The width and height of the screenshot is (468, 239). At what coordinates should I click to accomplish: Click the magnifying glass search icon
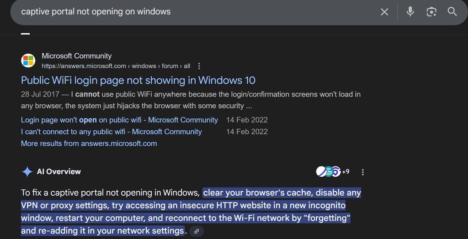[452, 12]
